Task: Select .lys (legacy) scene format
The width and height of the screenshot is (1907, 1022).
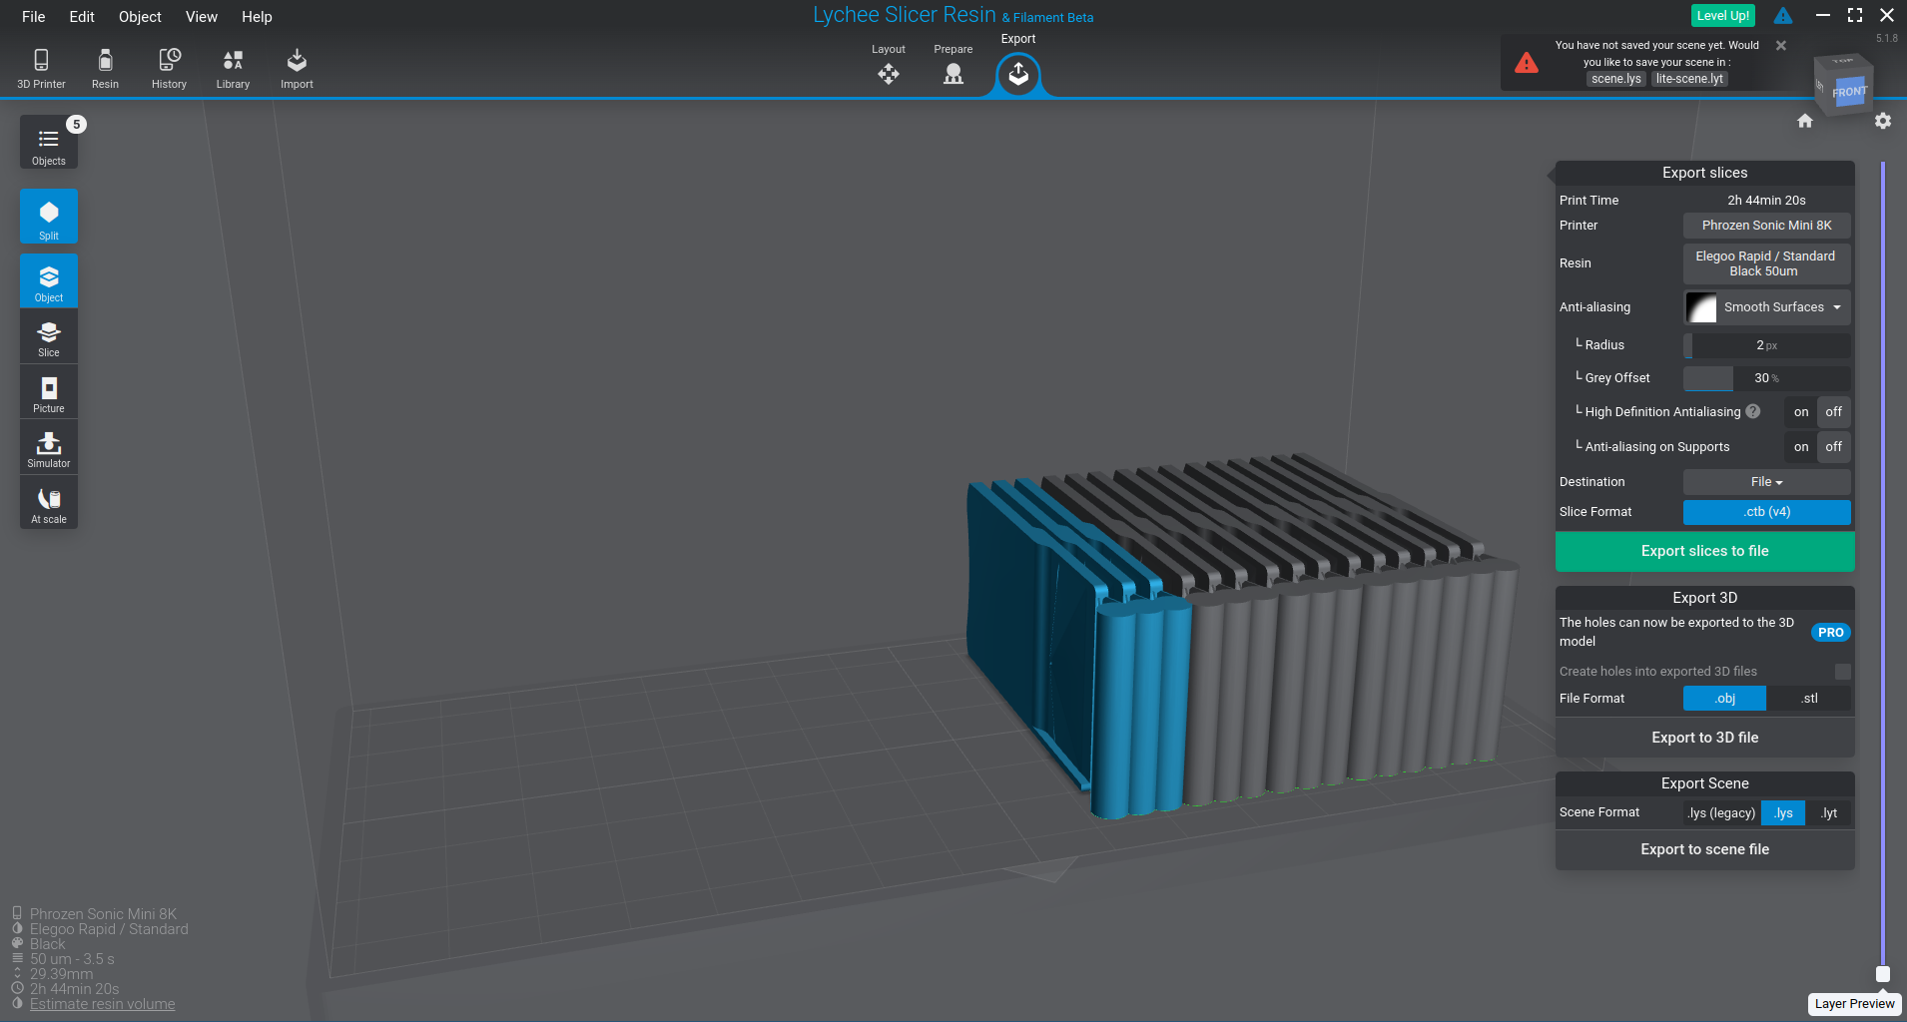Action: pos(1721,813)
